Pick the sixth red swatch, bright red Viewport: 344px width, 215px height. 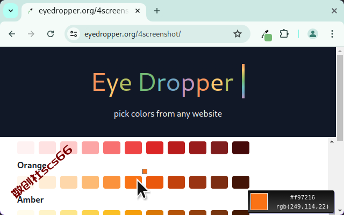[x=133, y=148]
